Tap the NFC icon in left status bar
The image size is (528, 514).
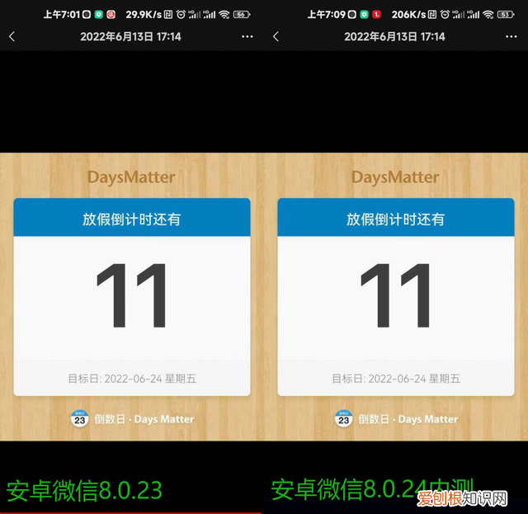pos(168,15)
